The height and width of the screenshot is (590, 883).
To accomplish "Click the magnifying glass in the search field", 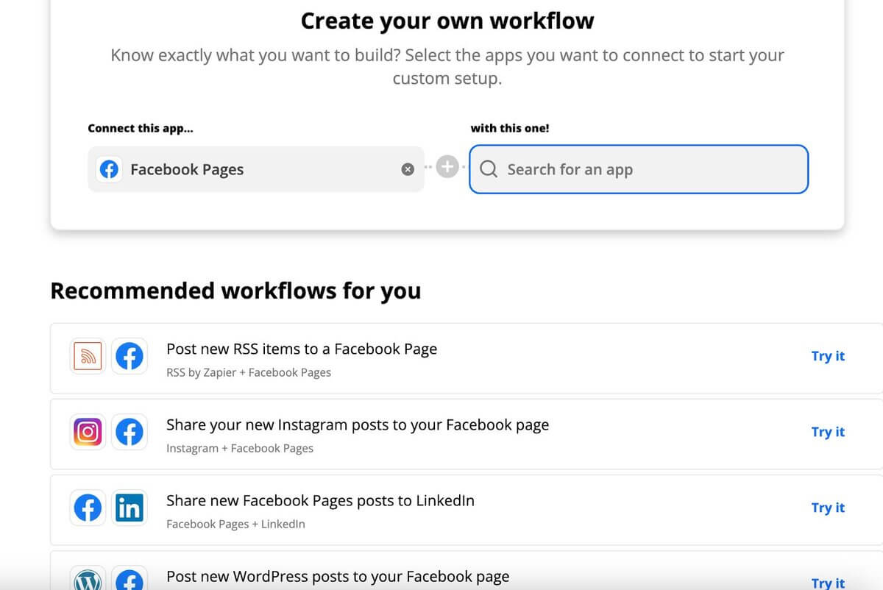I will coord(488,169).
